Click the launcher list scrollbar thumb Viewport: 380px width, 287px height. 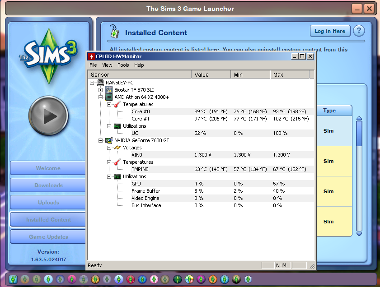359,133
